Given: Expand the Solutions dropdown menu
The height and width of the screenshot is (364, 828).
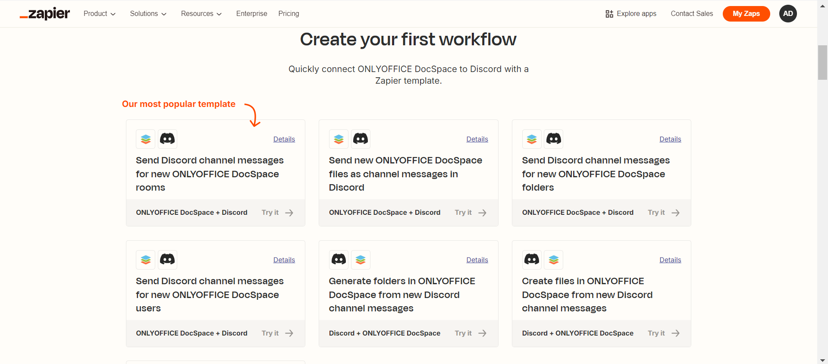Looking at the screenshot, I should [x=148, y=14].
